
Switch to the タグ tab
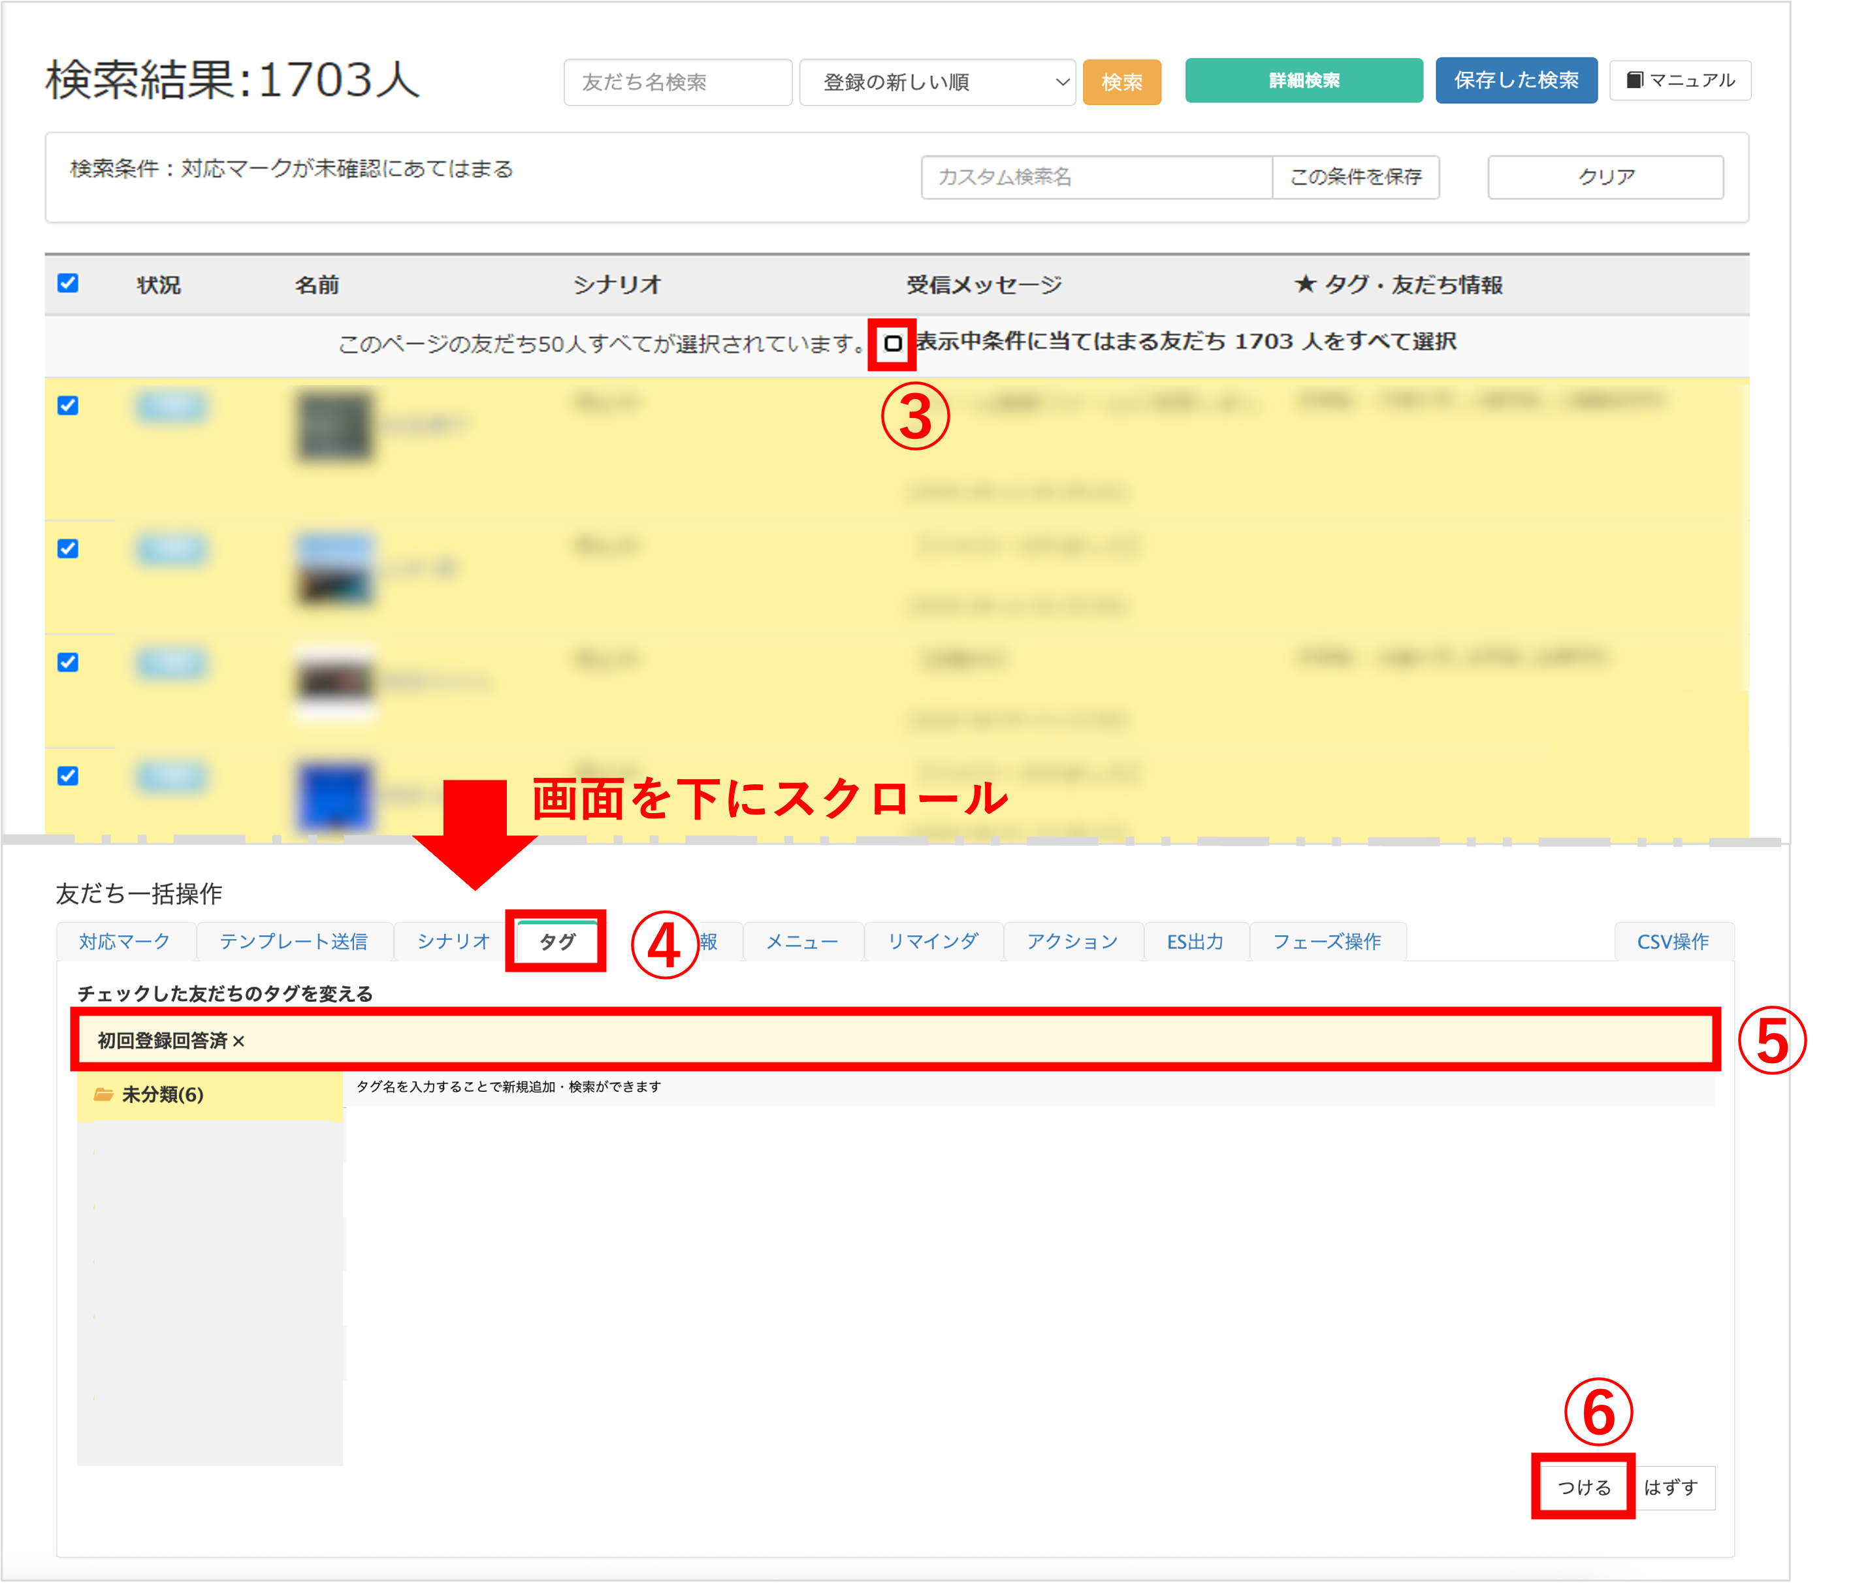tap(556, 941)
